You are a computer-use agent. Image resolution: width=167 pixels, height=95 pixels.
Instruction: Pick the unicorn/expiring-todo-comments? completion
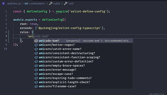83,78
